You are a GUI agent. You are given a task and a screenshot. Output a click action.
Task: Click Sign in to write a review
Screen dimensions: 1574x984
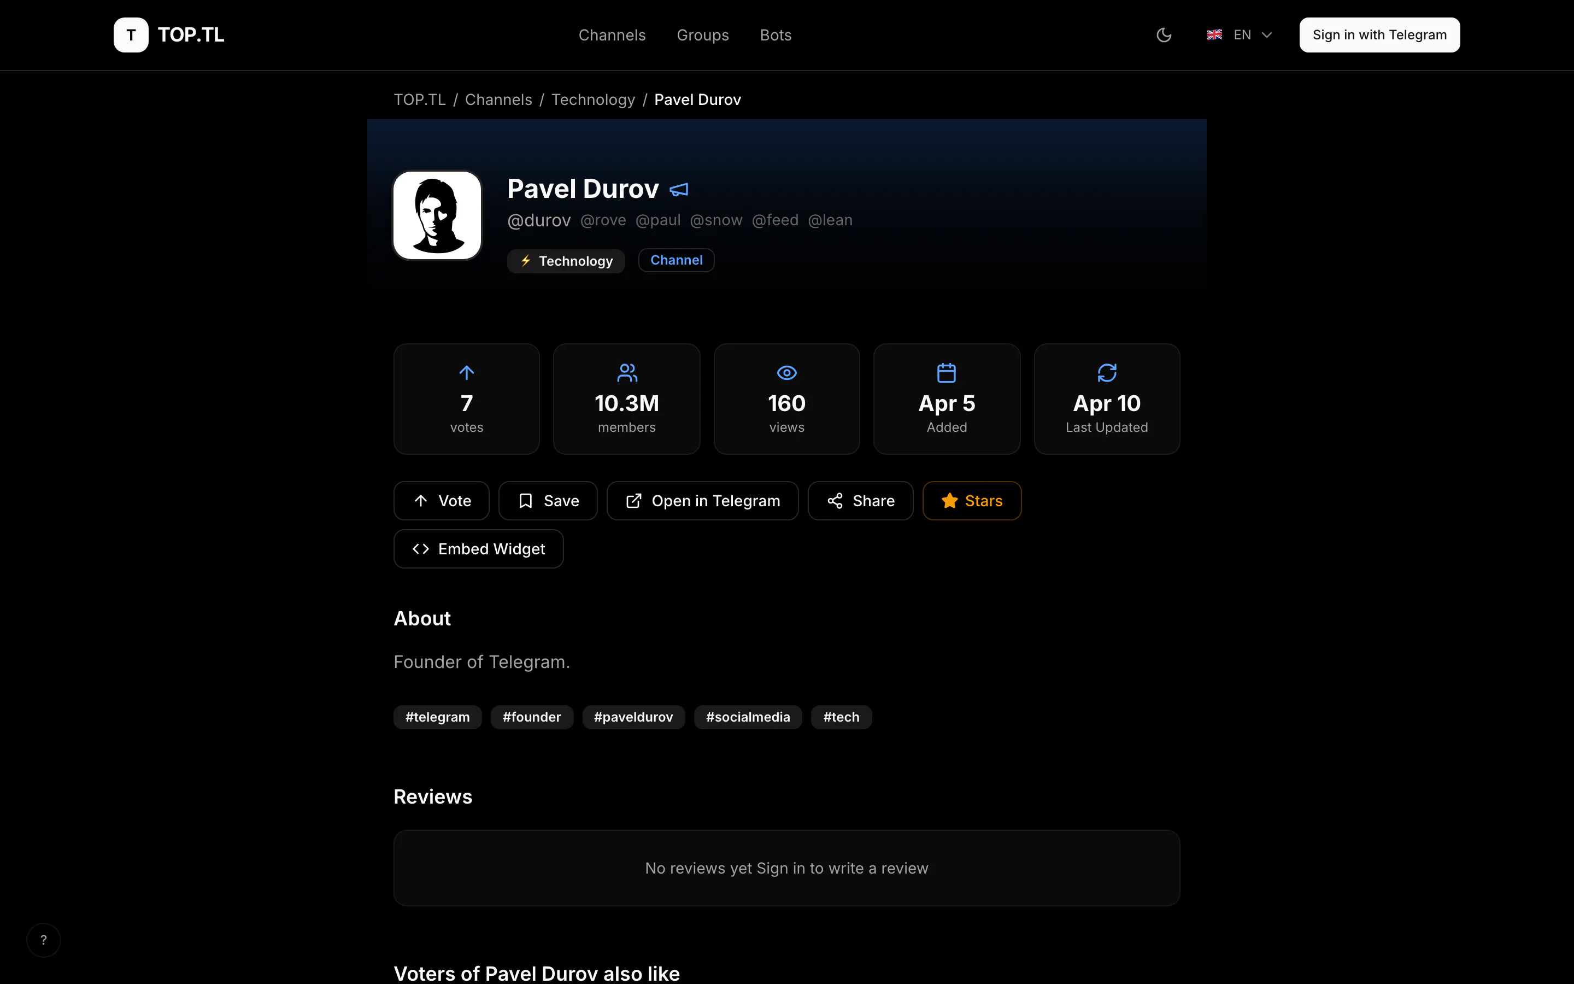pyautogui.click(x=842, y=868)
